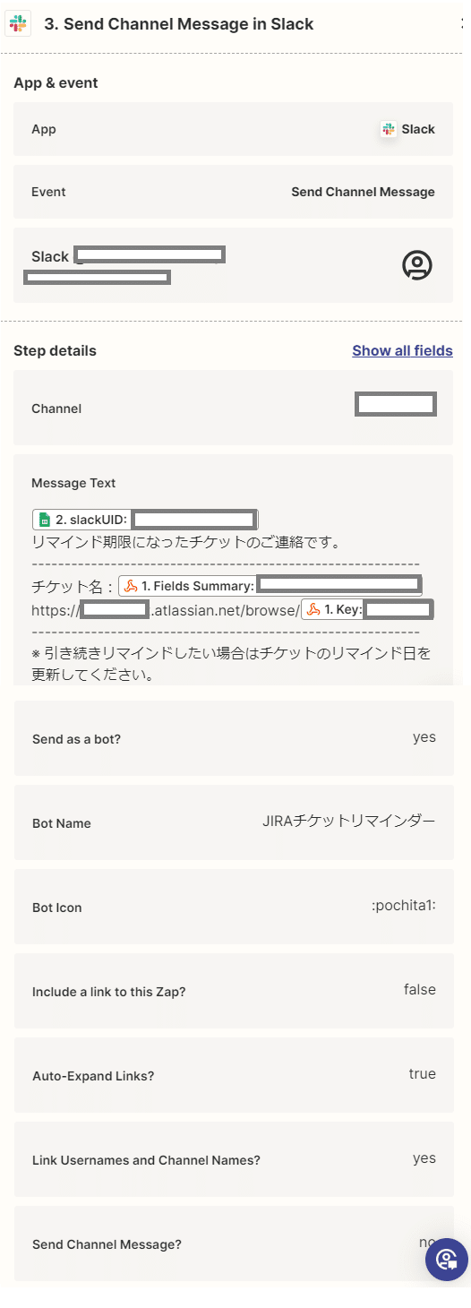The height and width of the screenshot is (1308, 471).
Task: Click Include a link to this Zap? false value
Action: (x=419, y=990)
